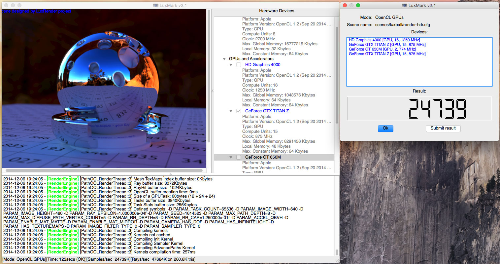Click the 'OpenCL GPUs' mode text

tap(389, 18)
